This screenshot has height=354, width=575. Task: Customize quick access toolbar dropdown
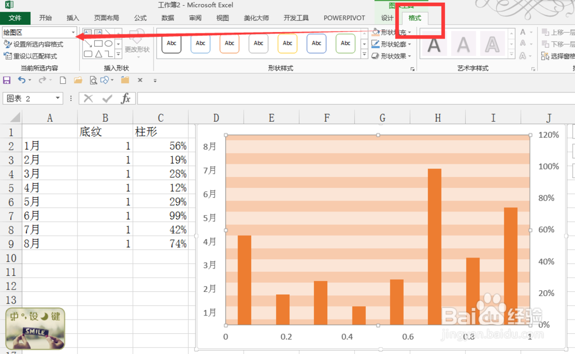(x=155, y=80)
